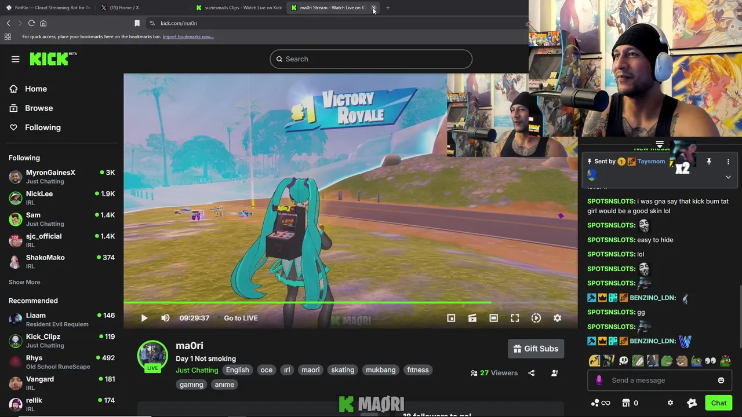Open chat settings gear

click(670, 403)
